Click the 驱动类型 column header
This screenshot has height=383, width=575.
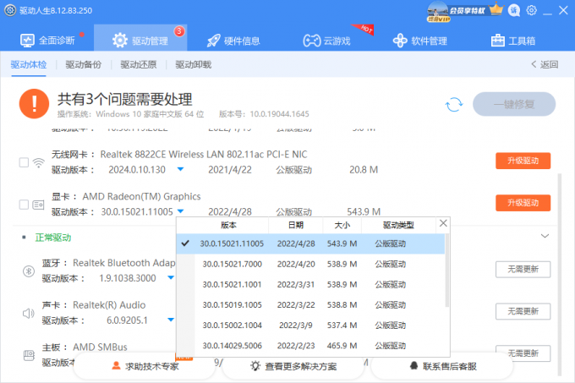[x=398, y=225]
